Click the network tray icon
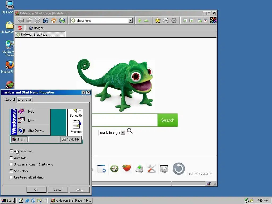The image size is (272, 204). (247, 201)
